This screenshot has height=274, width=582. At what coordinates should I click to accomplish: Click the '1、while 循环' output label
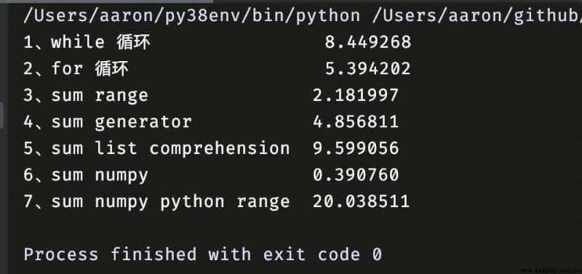[87, 42]
